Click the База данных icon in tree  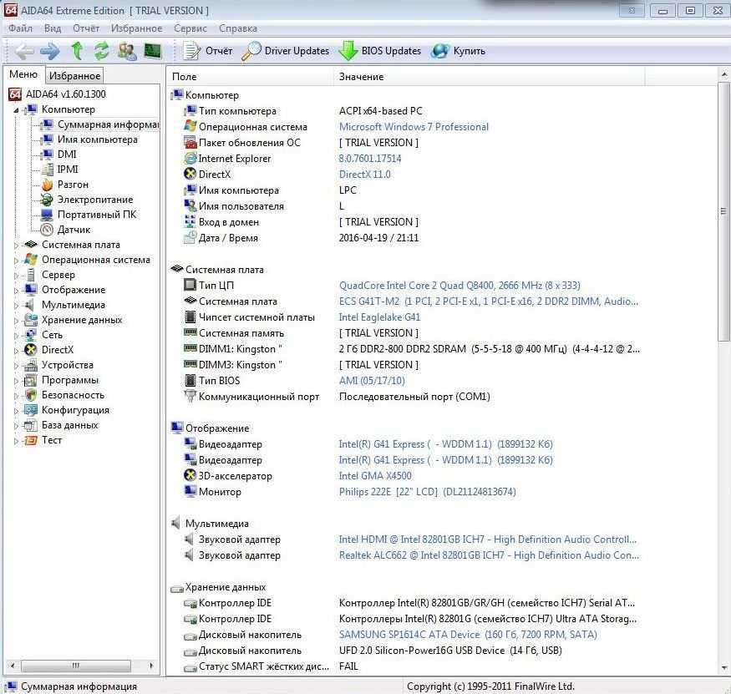(31, 425)
